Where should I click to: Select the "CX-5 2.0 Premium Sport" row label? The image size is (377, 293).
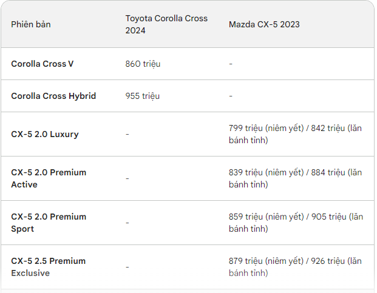tap(49, 223)
